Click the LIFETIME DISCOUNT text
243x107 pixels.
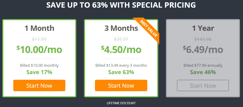coord(121,103)
